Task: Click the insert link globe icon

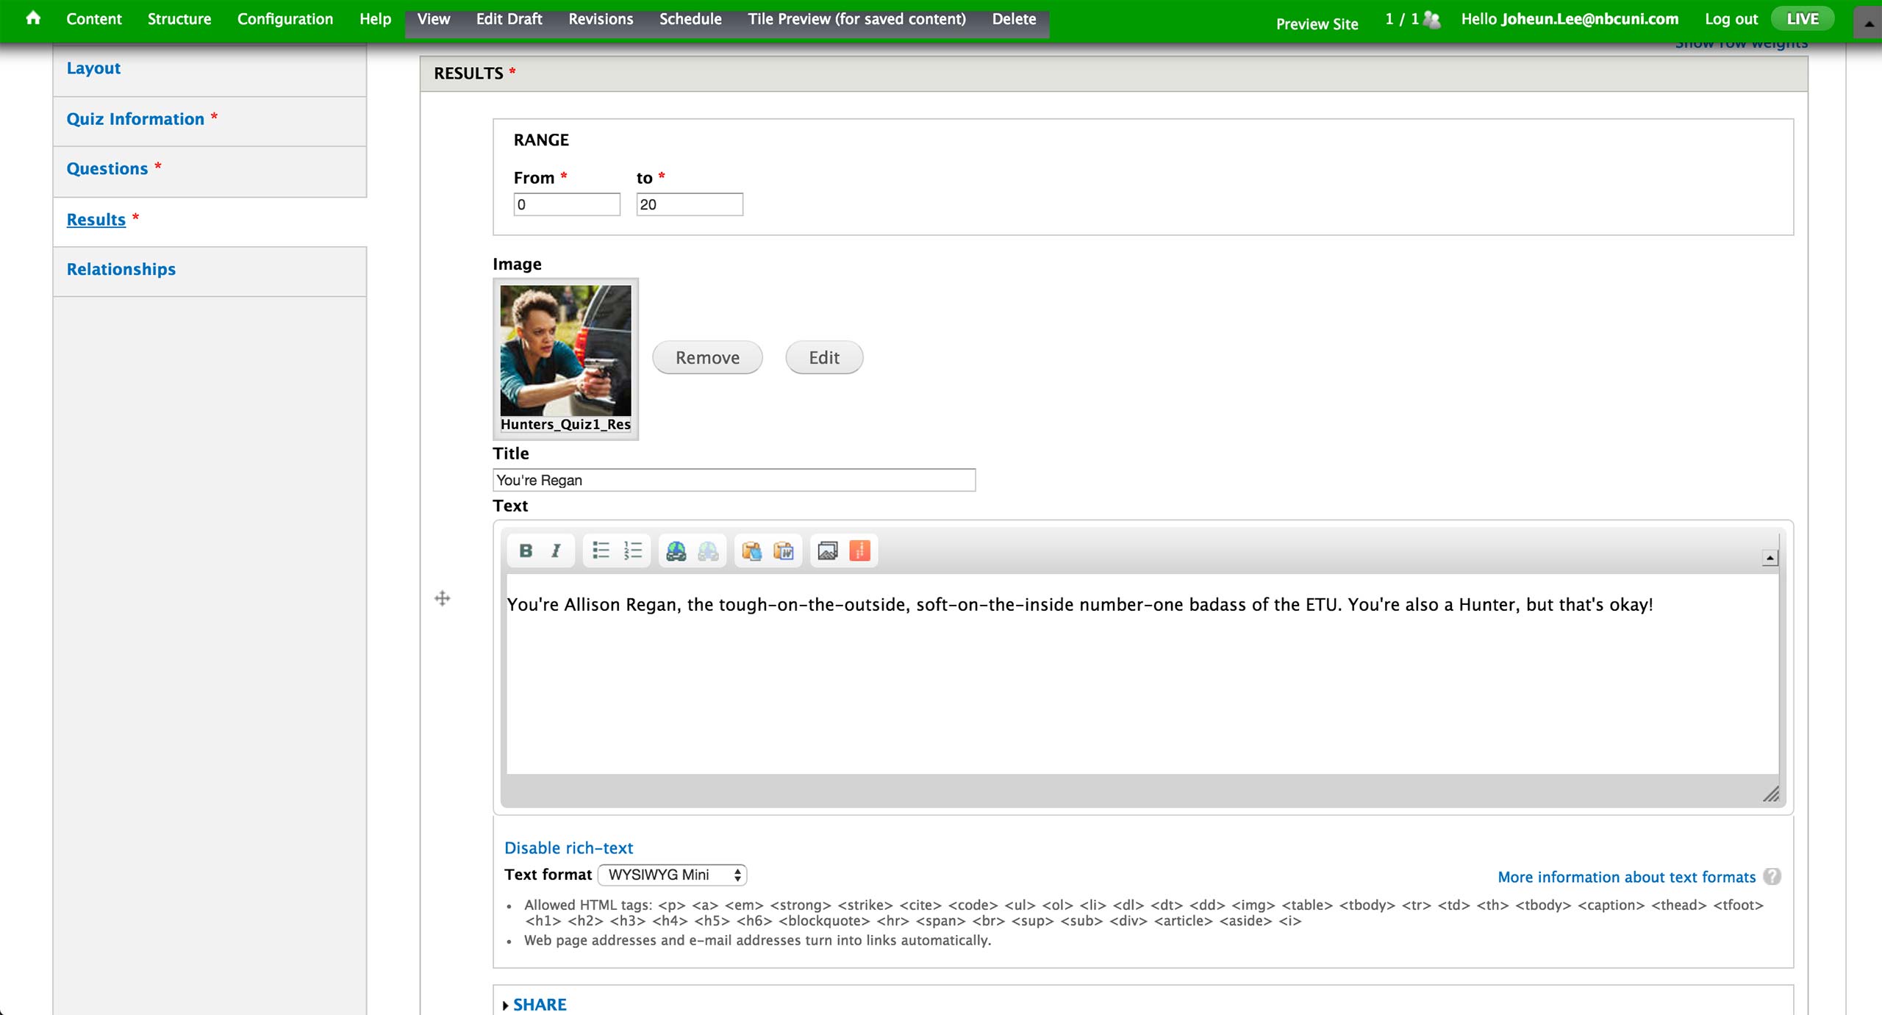Action: point(676,550)
